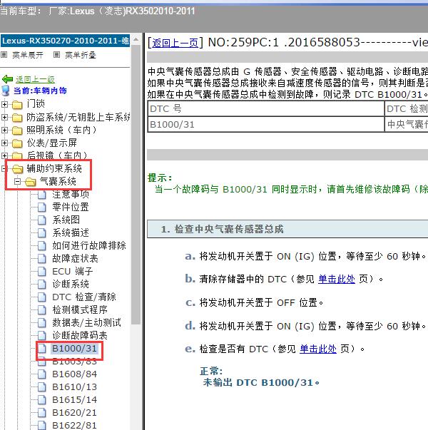Image resolution: width=428 pixels, height=430 pixels.
Task: Click the tree panel scrollbar up arrow
Action: pyautogui.click(x=136, y=40)
